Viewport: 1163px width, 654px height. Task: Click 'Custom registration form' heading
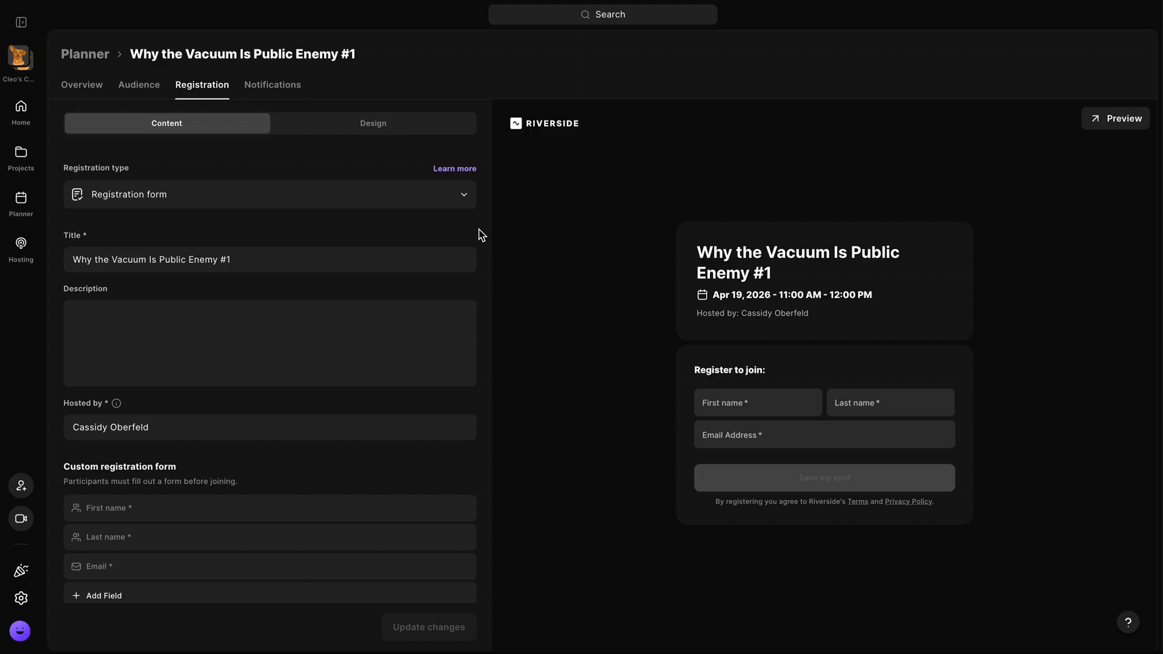click(x=120, y=467)
